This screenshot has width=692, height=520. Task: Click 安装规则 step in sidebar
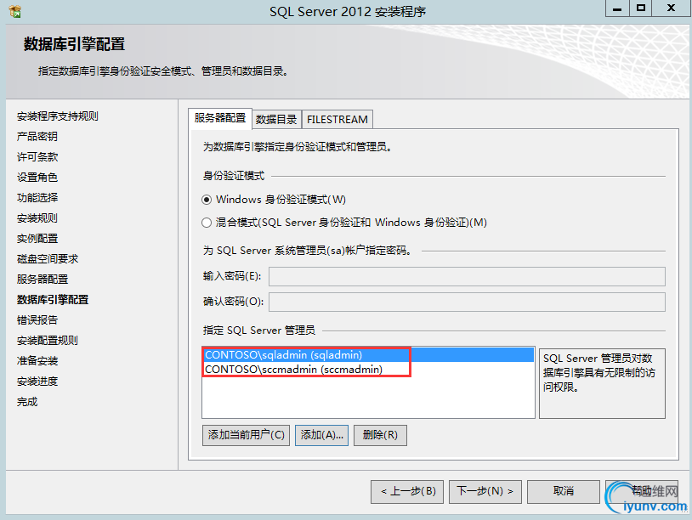[x=37, y=218]
